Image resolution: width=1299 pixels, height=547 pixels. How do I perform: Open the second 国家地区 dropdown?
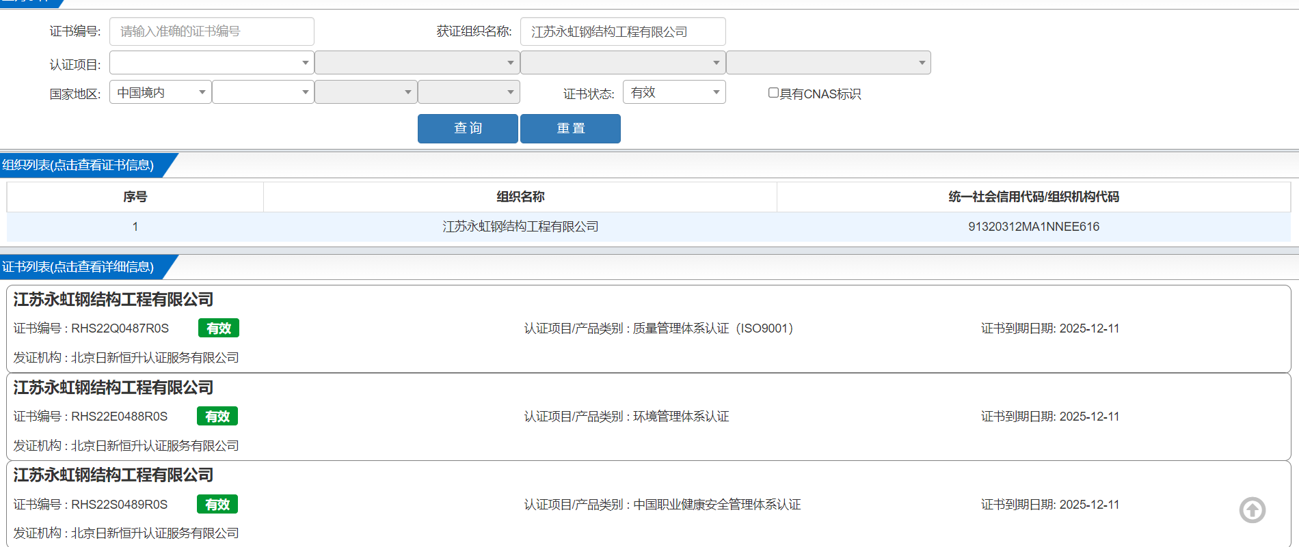(x=263, y=92)
